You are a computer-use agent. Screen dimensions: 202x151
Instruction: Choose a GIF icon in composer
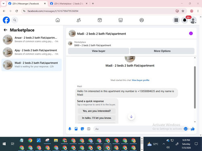pos(88,129)
